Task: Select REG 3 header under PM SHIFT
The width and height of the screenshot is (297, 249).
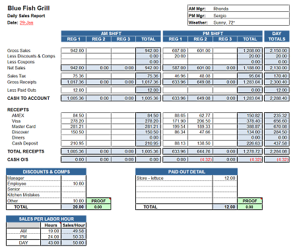Action: pyautogui.click(x=225, y=39)
